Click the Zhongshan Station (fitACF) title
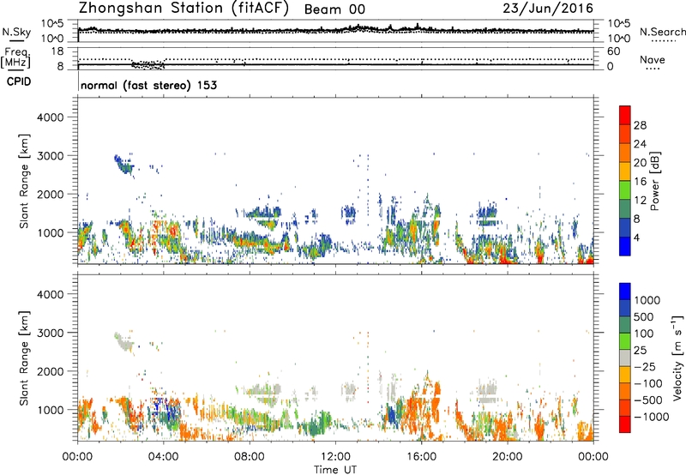Screen dimensions: 686x475 point(184,9)
